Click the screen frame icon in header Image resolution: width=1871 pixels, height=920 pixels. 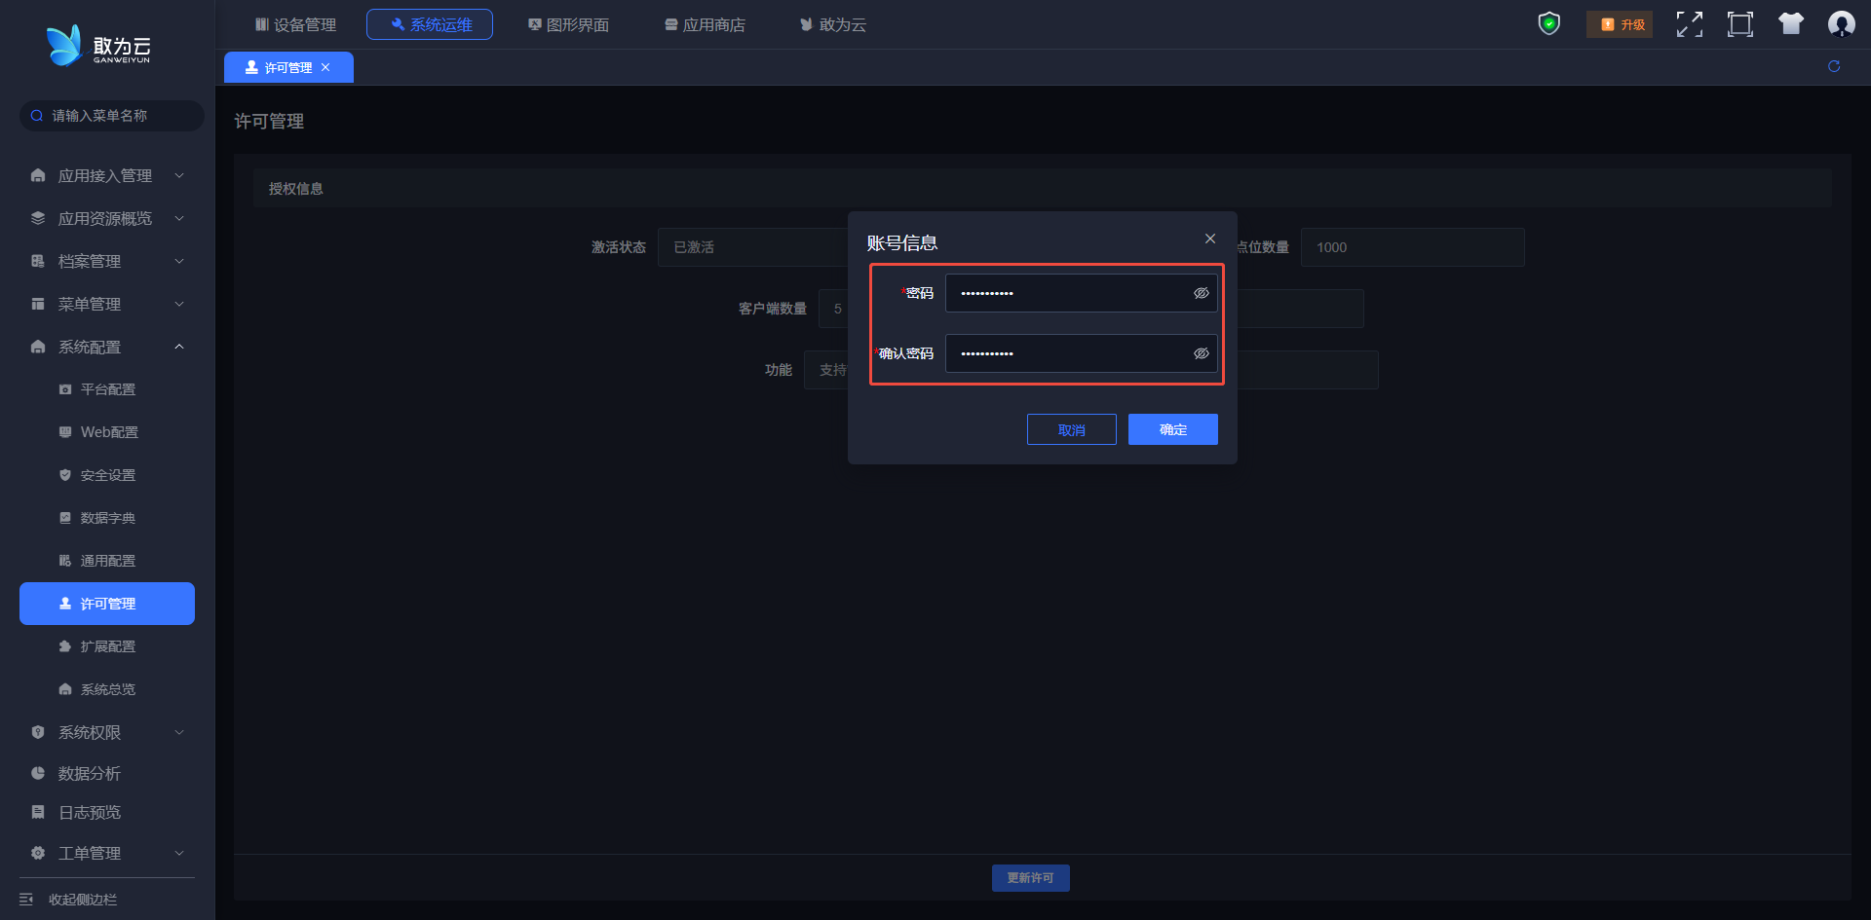[x=1740, y=24]
